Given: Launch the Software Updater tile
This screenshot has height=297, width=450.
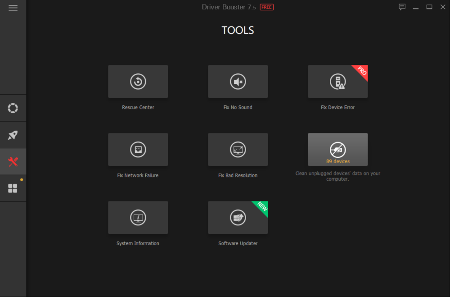Looking at the screenshot, I should tap(238, 218).
